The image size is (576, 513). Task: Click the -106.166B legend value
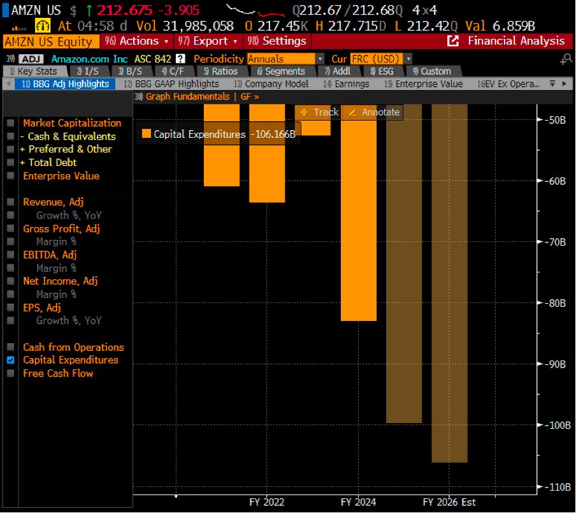273,134
